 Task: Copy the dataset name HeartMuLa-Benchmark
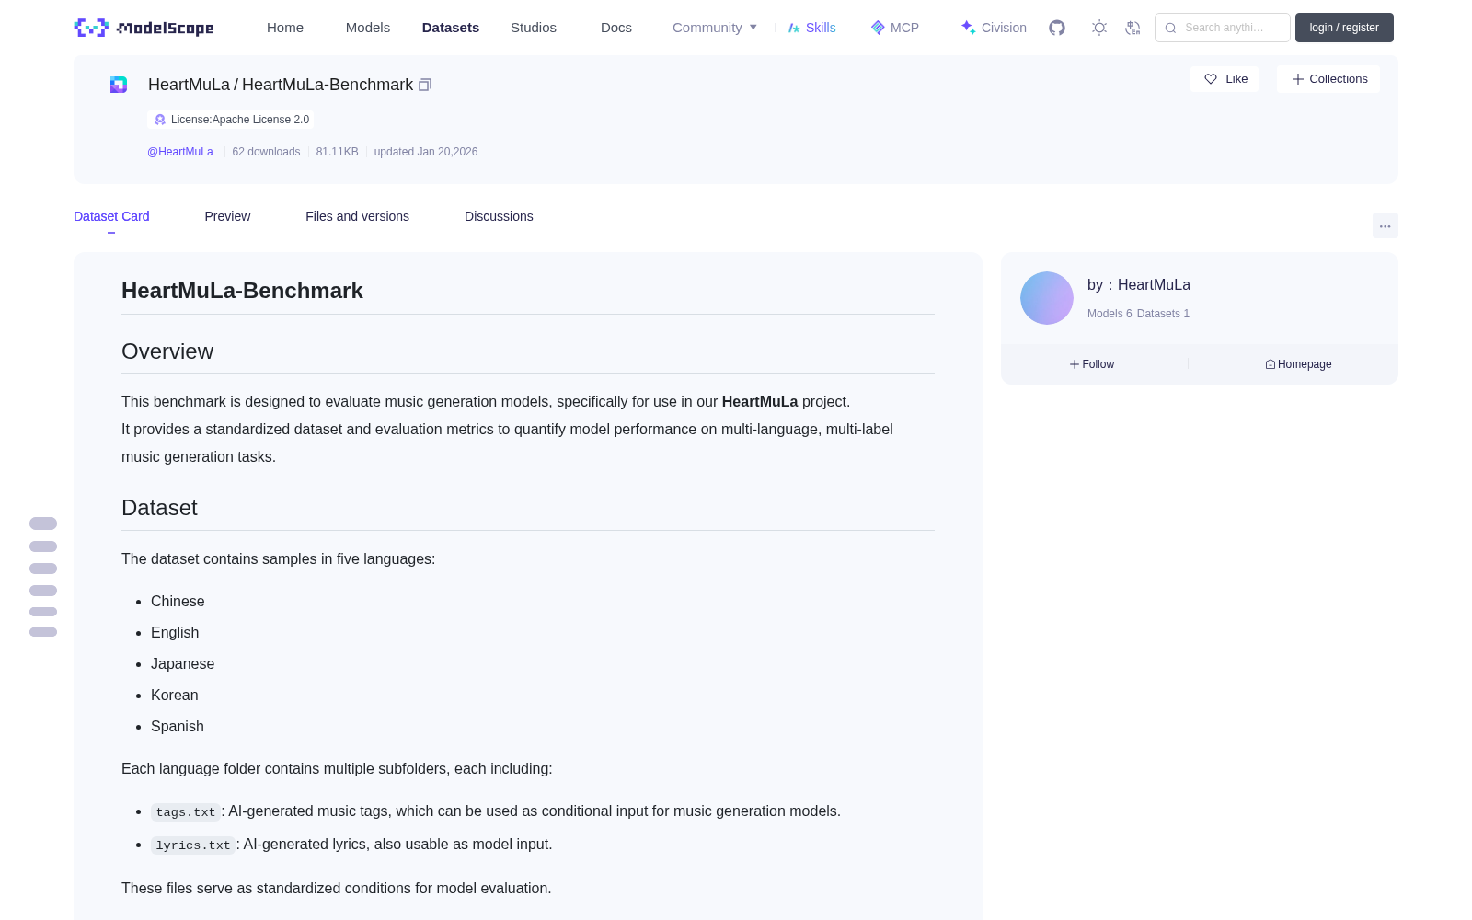coord(425,85)
